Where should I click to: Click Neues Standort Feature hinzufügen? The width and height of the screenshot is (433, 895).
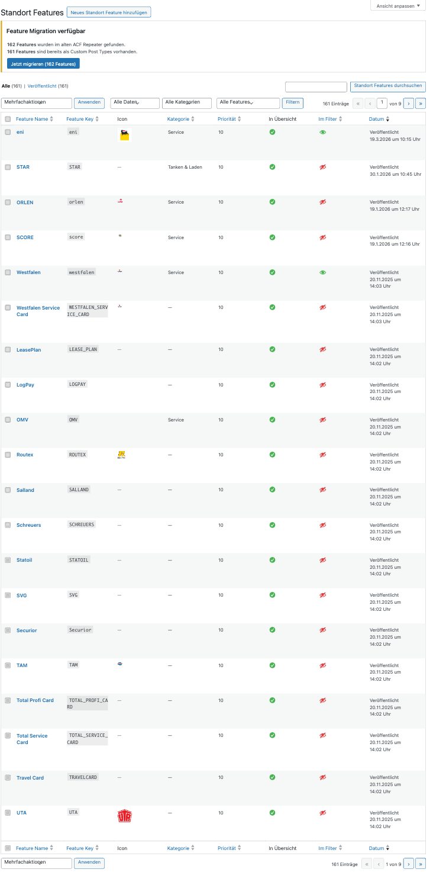click(x=109, y=12)
